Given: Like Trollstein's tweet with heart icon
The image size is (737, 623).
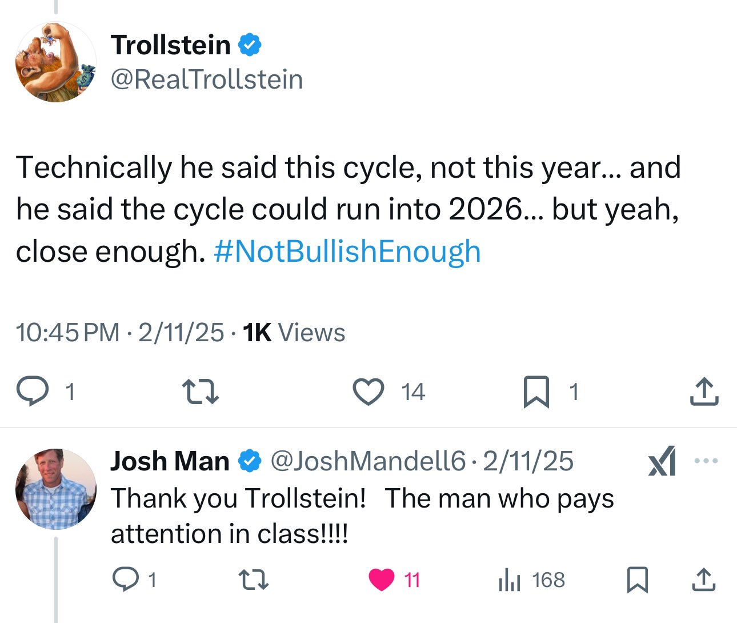Looking at the screenshot, I should coord(368,392).
